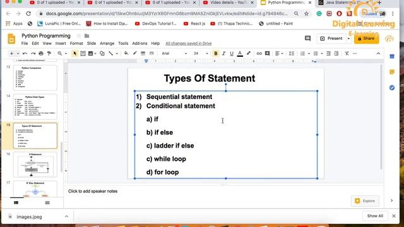Image resolution: width=404 pixels, height=227 pixels.
Task: Open the comment history icon
Action: [x=307, y=38]
